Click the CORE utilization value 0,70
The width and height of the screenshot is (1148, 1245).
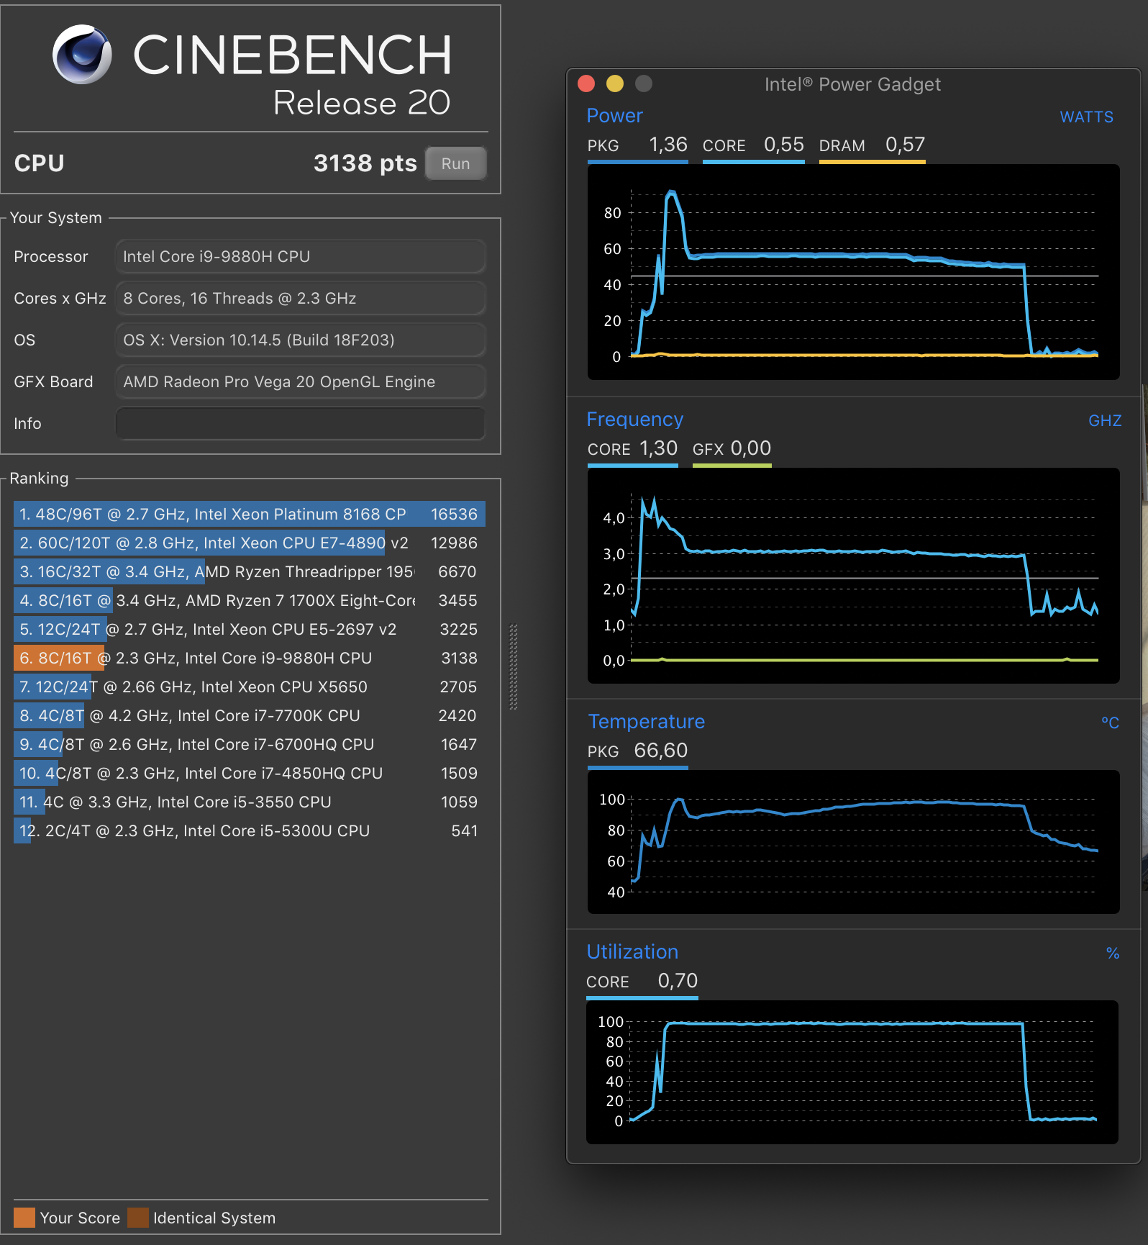click(678, 981)
